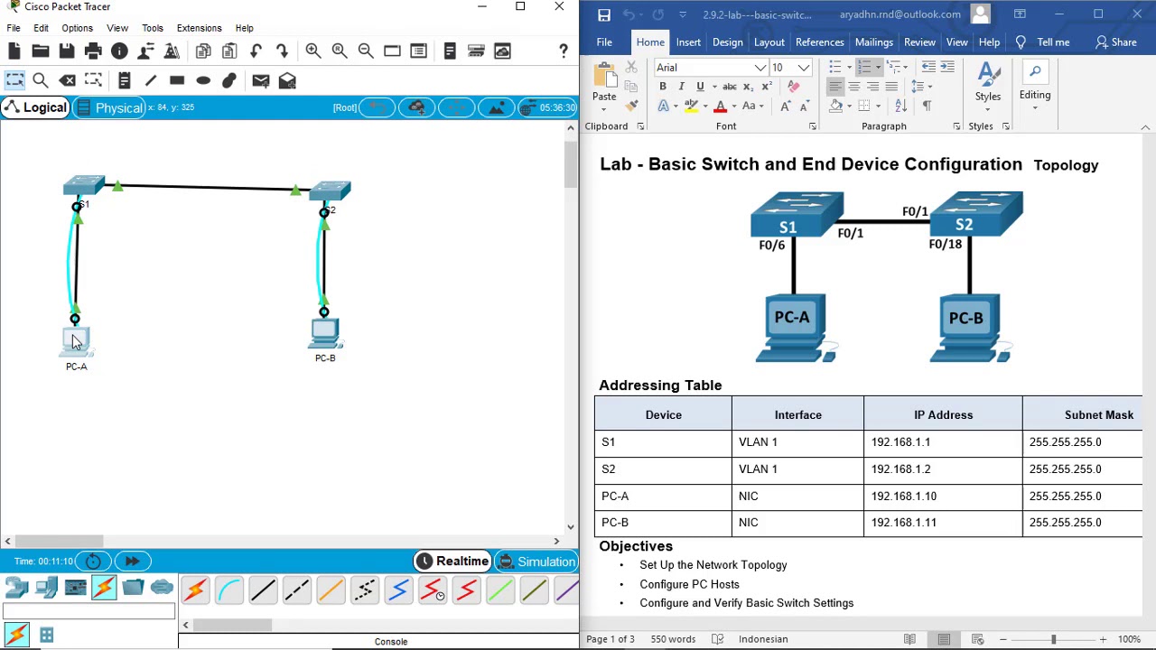Pick the Console cable connection
Viewport: 1156px width, 650px height.
229,591
